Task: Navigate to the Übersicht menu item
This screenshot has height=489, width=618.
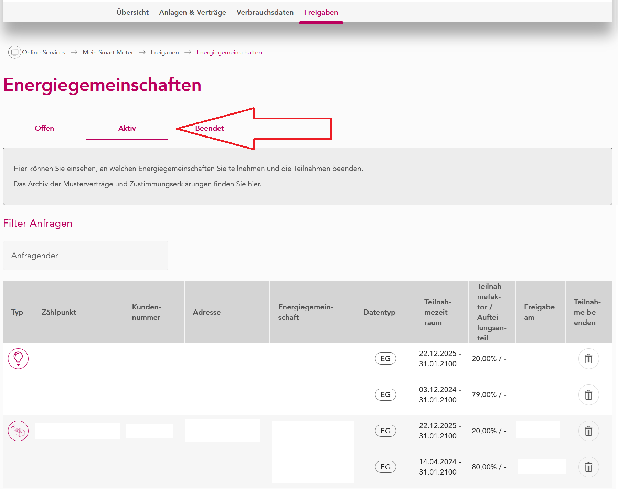Action: [132, 12]
